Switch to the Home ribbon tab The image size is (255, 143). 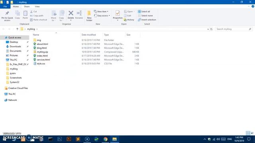coord(16,6)
